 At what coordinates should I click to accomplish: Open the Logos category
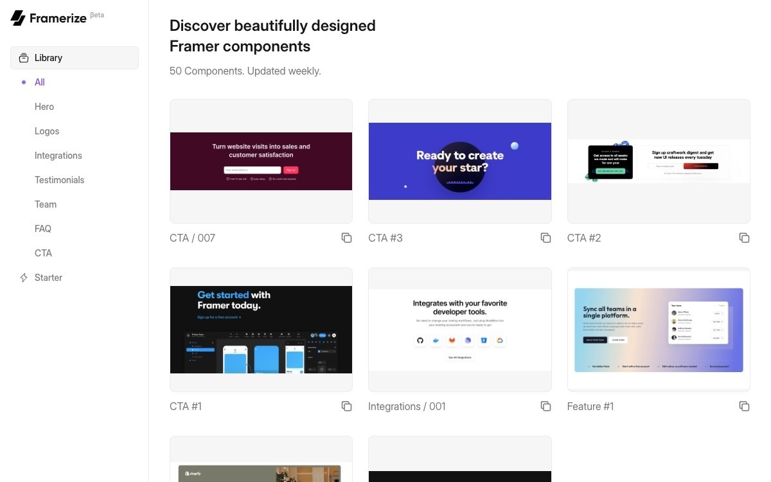pyautogui.click(x=46, y=131)
